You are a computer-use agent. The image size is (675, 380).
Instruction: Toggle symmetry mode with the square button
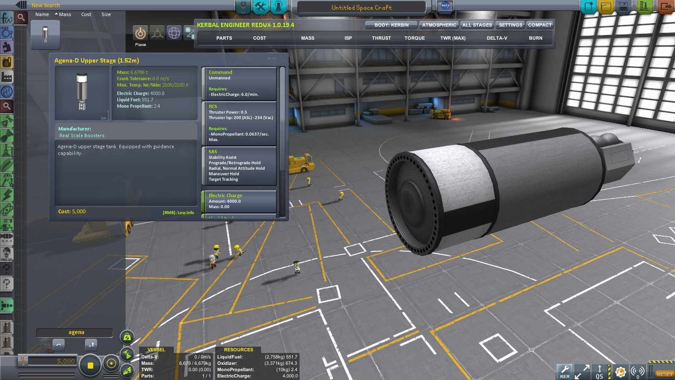90,366
